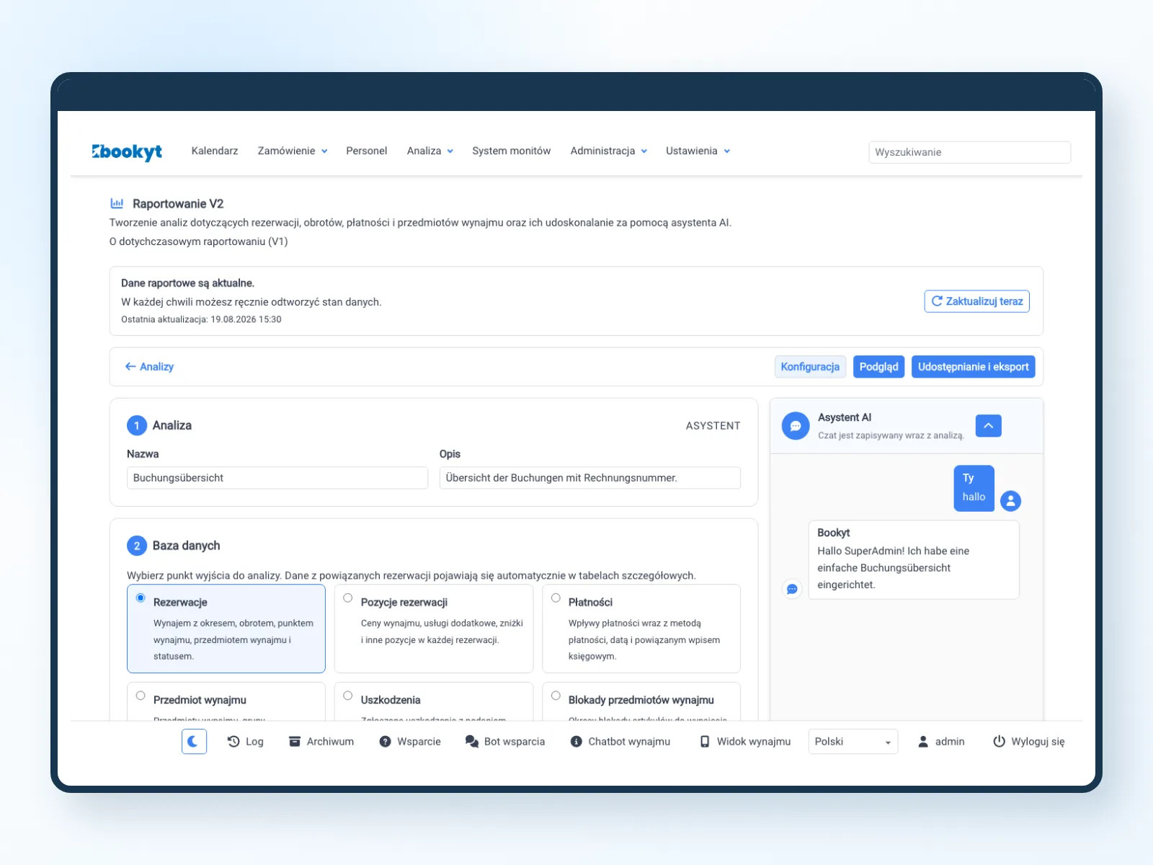The width and height of the screenshot is (1153, 865).
Task: Select the Rezerwacje radio option
Action: (x=141, y=598)
